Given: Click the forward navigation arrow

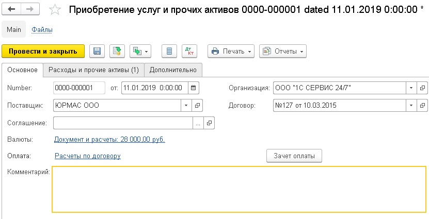Looking at the screenshot, I should pos(30,9).
